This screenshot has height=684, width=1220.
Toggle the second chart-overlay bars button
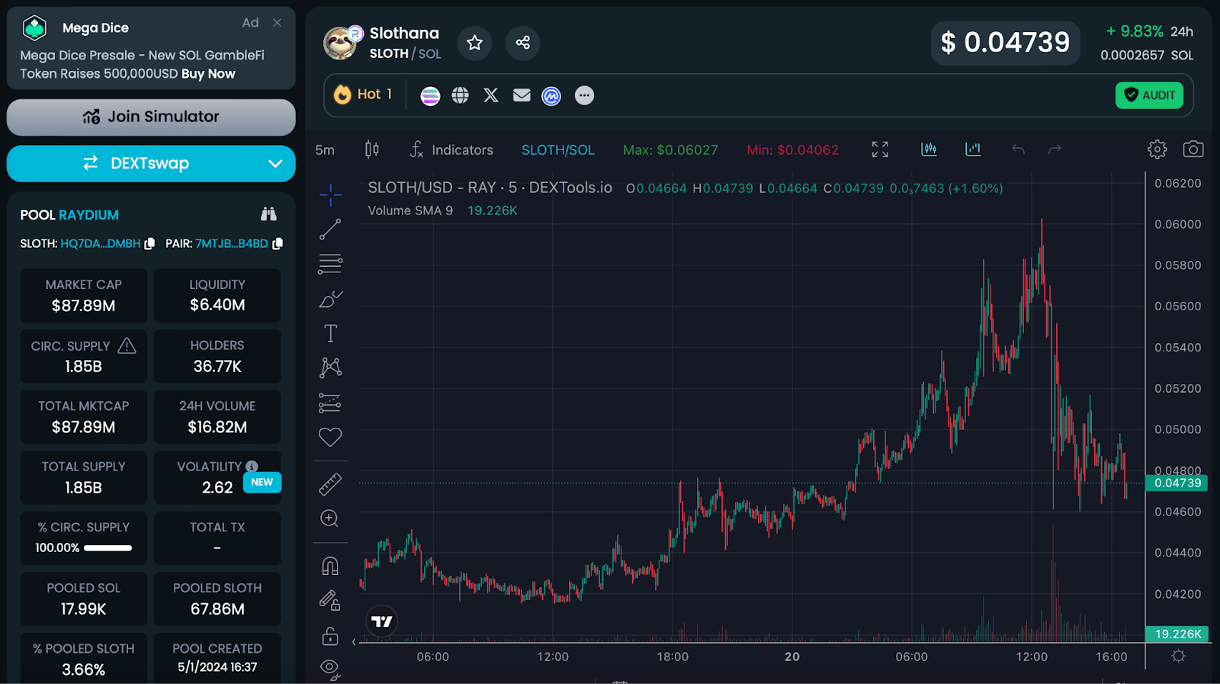coord(973,149)
